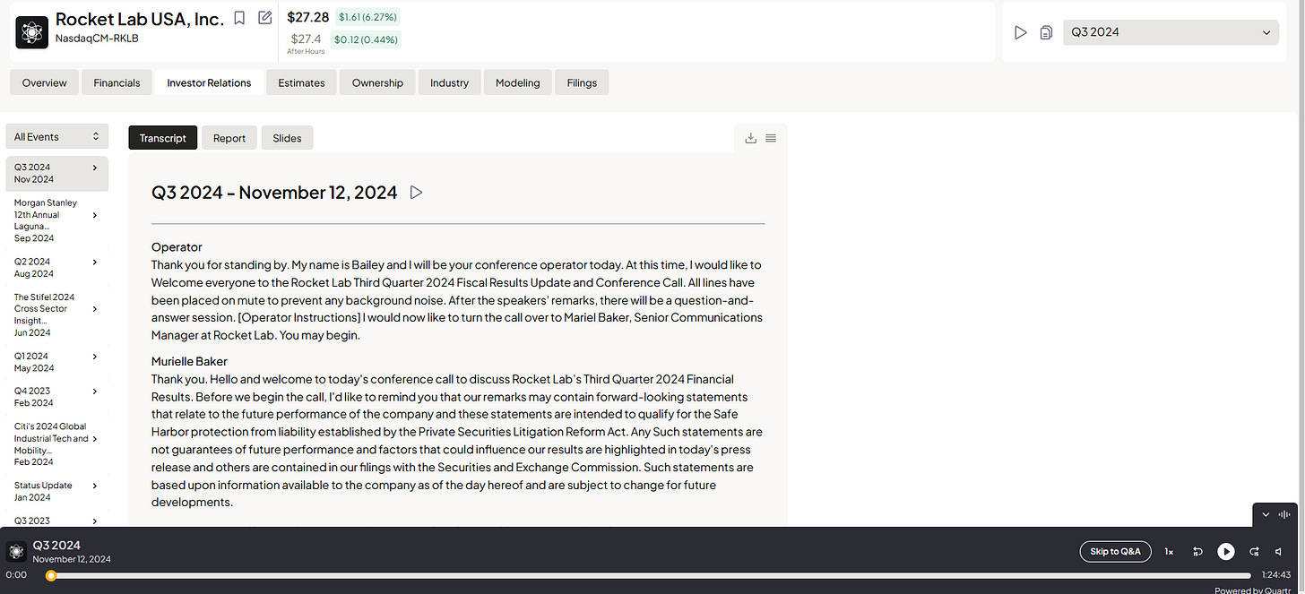
Task: Collapse the audio player with chevron
Action: pos(1266,514)
